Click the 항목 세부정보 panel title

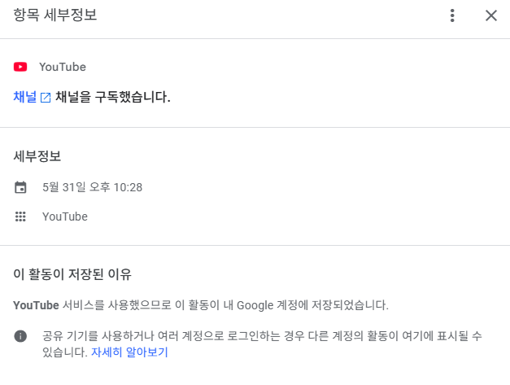click(55, 15)
